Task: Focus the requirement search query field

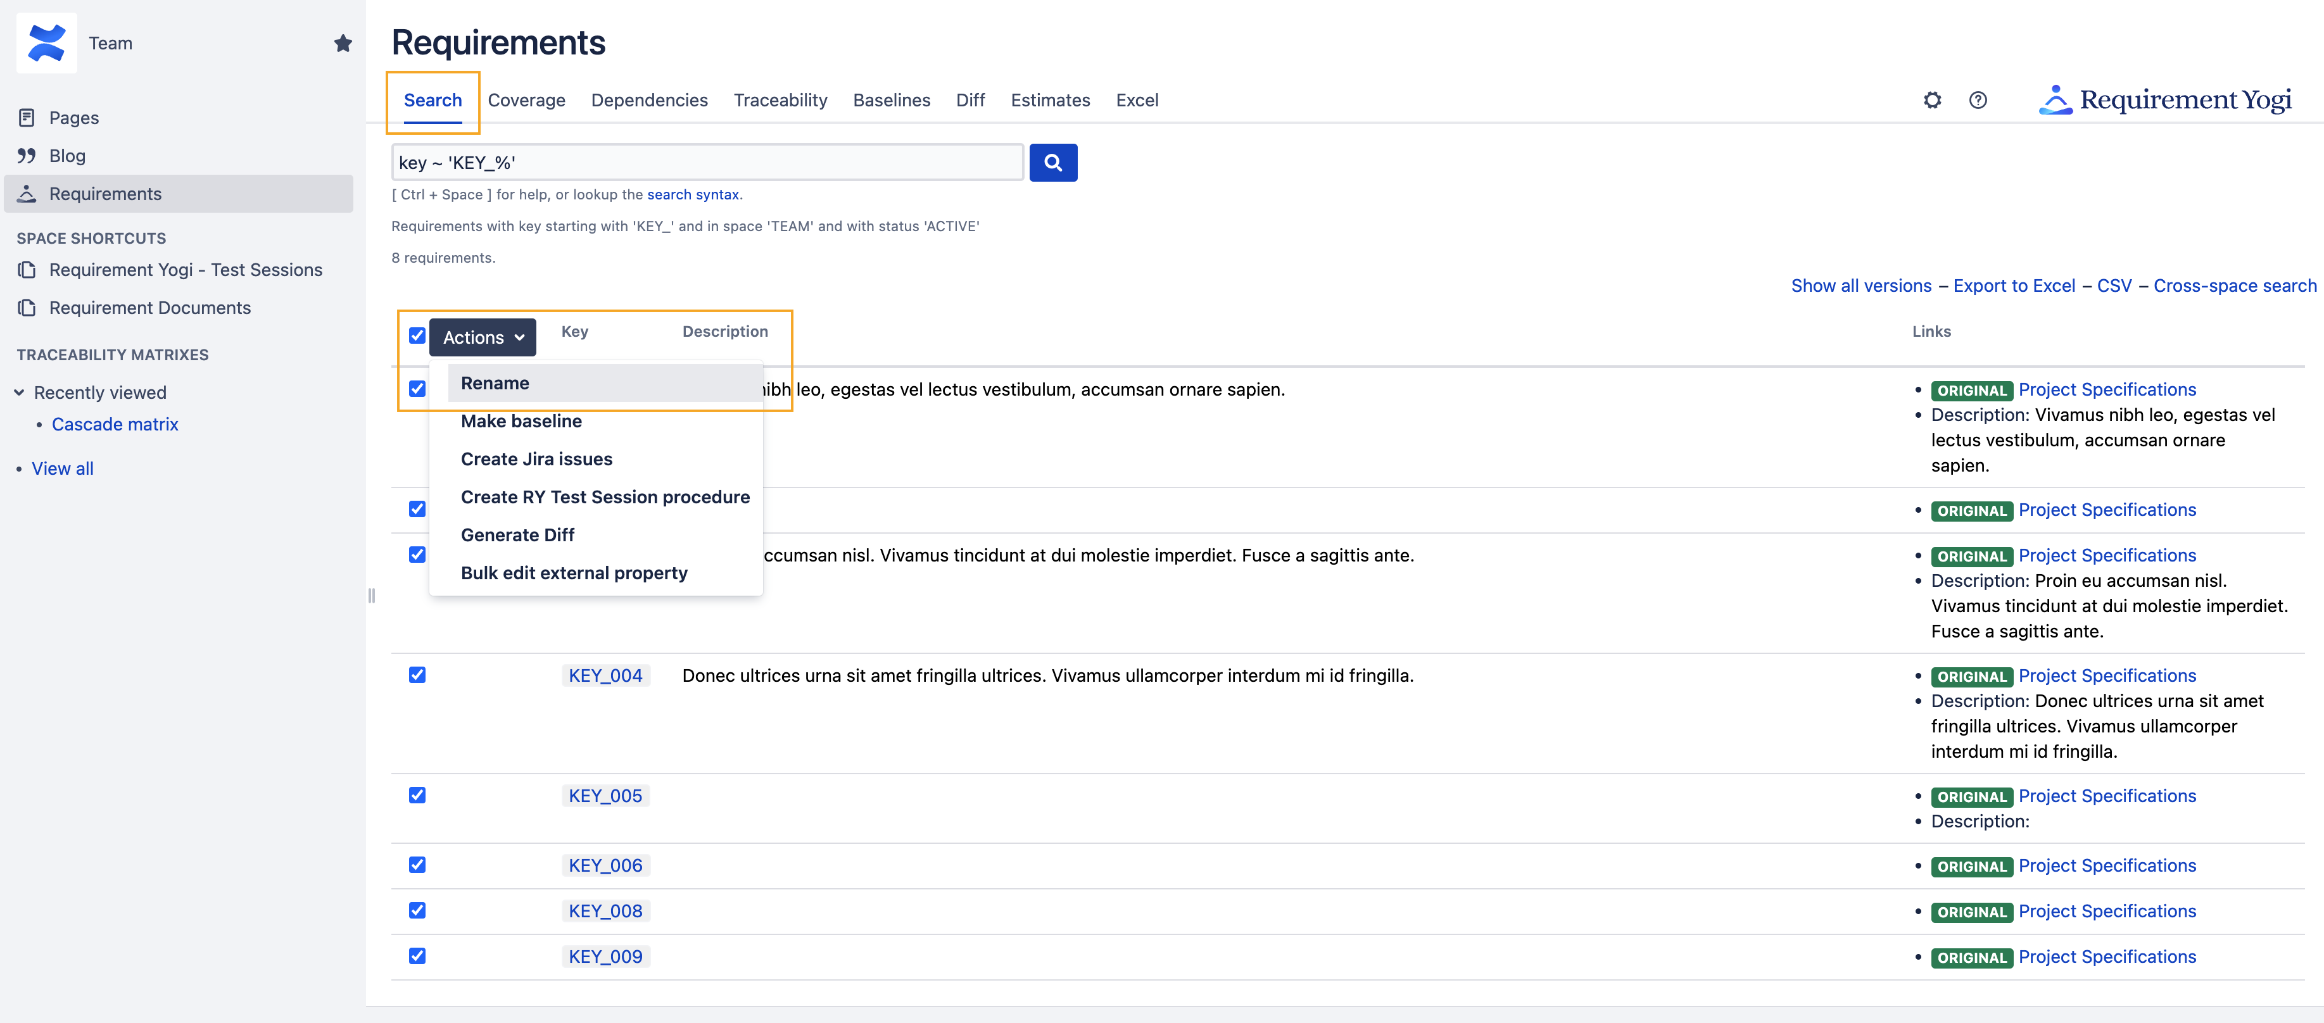Action: pyautogui.click(x=707, y=163)
